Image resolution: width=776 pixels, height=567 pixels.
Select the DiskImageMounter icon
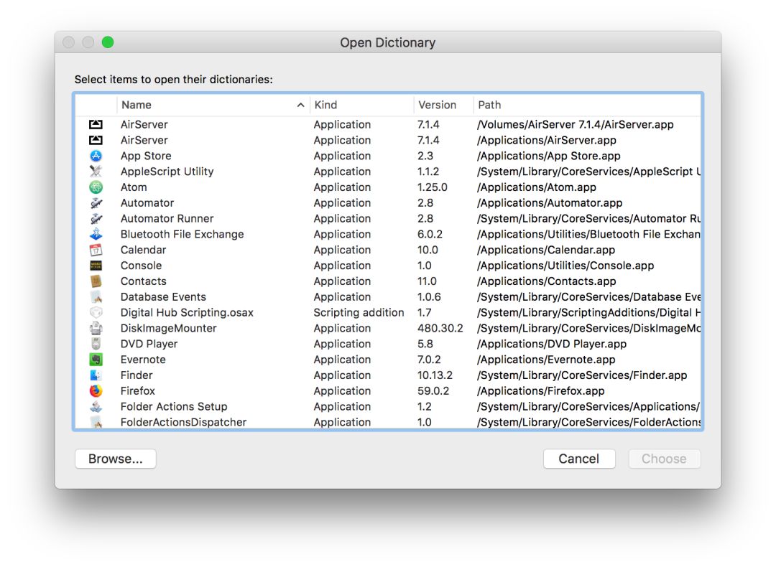click(x=96, y=328)
